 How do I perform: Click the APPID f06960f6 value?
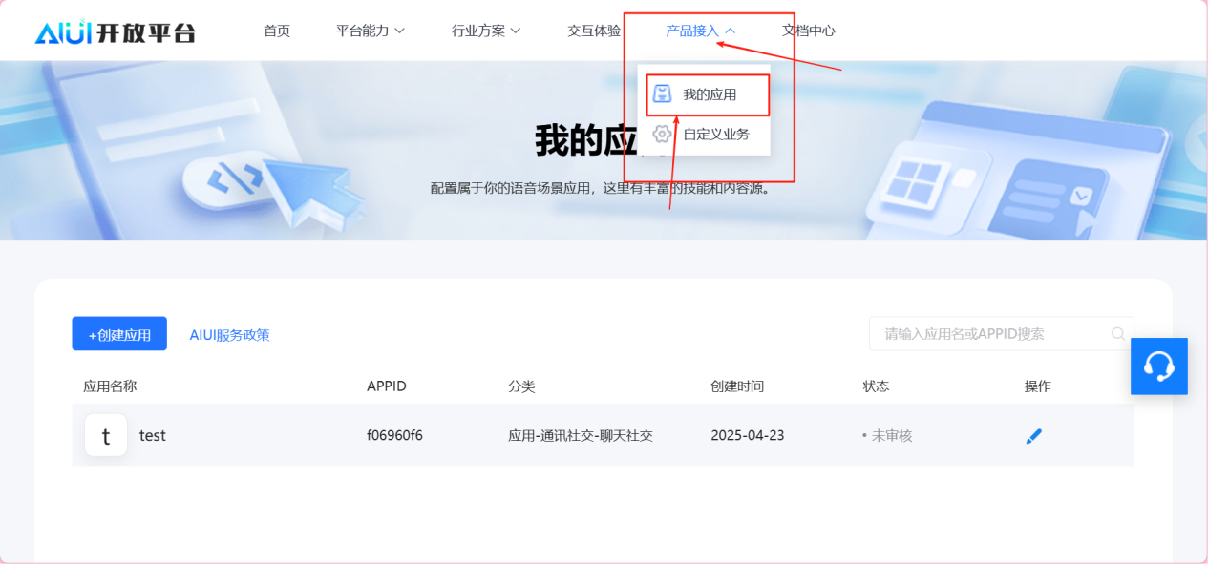click(394, 436)
